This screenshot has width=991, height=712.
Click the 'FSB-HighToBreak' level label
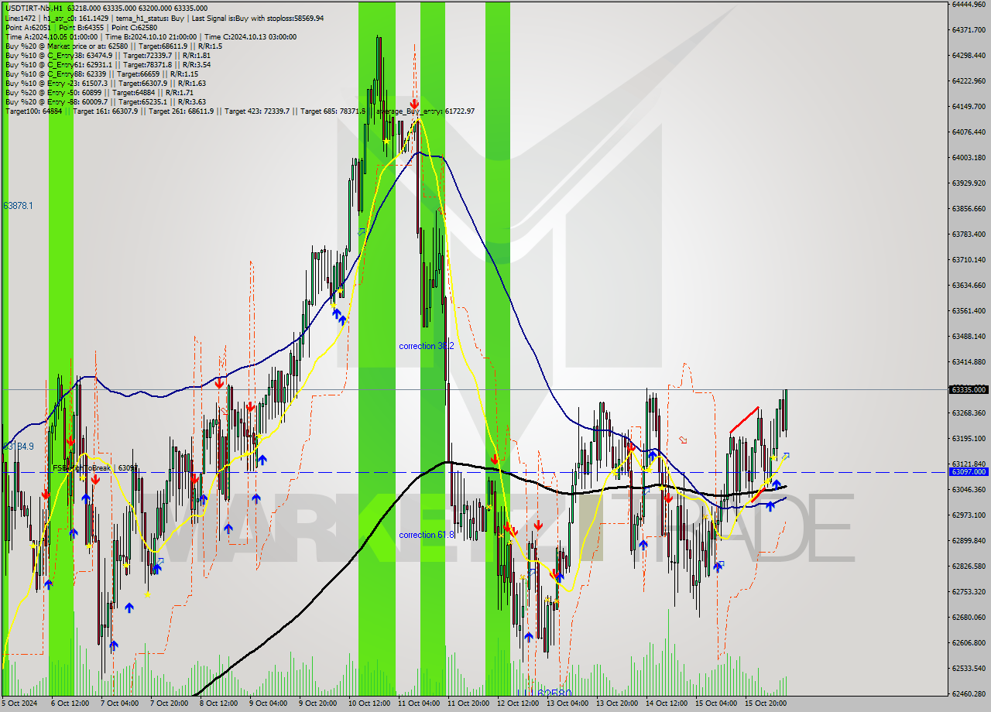pyautogui.click(x=94, y=467)
